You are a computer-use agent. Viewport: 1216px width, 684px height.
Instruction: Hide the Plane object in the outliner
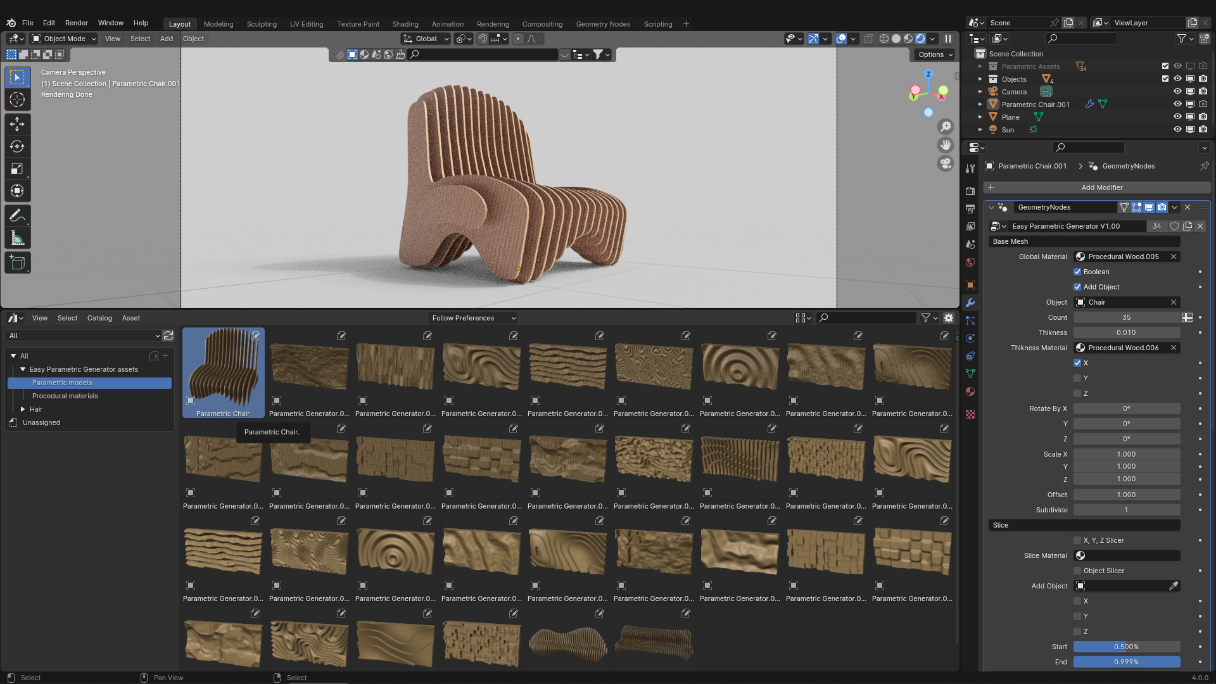(1178, 117)
